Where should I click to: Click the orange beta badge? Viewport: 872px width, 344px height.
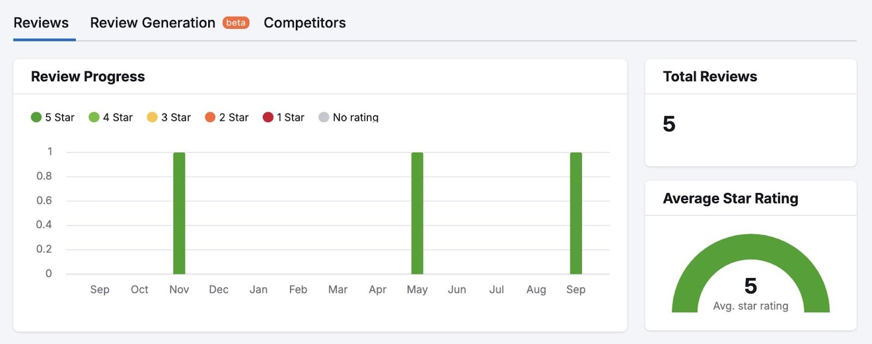pyautogui.click(x=236, y=23)
